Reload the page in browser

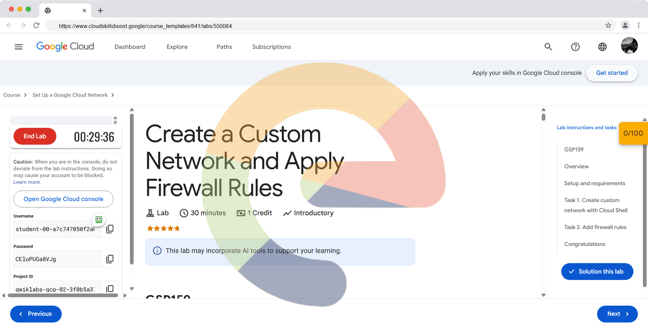(x=36, y=26)
